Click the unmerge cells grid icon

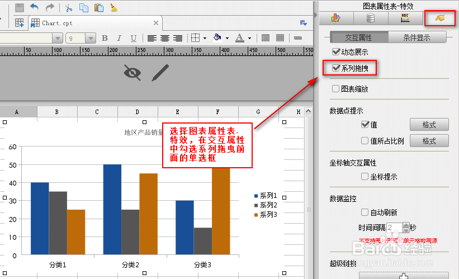pos(280,38)
